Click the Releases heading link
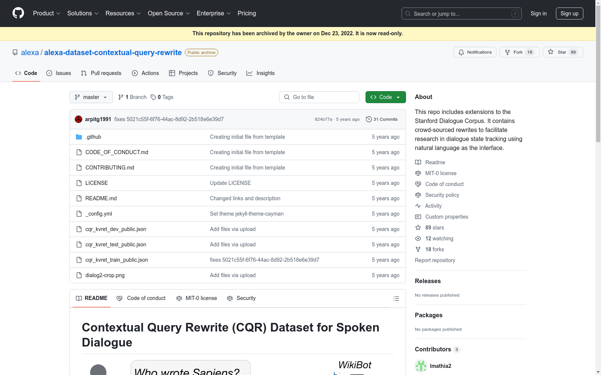The width and height of the screenshot is (601, 375). pos(428,281)
